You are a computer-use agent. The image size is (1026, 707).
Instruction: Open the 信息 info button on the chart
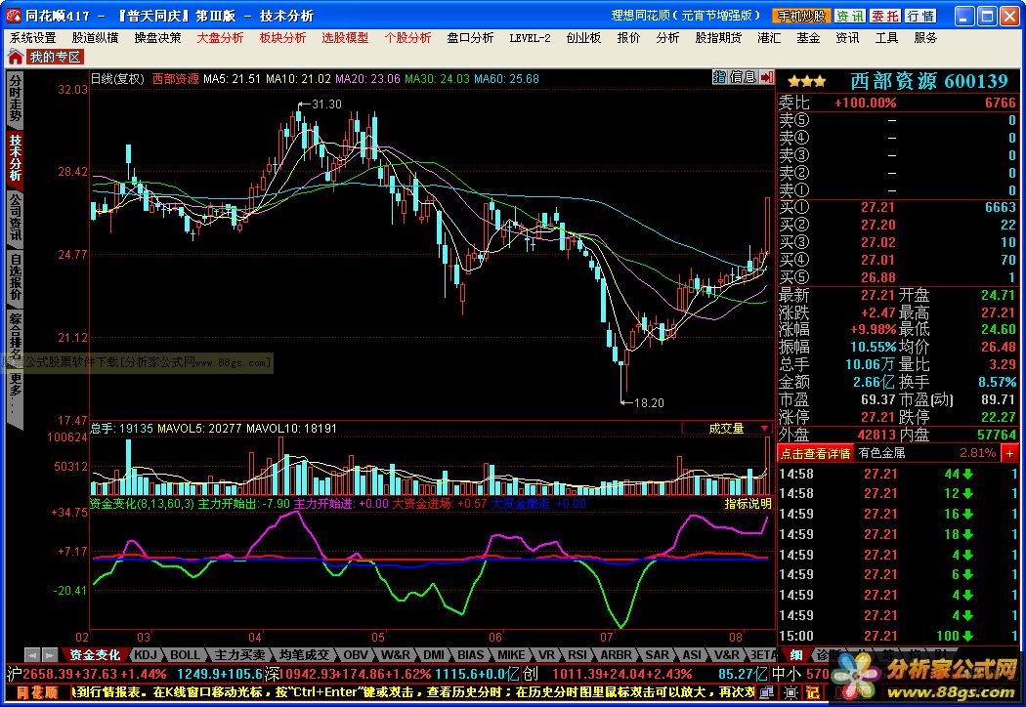click(x=744, y=77)
